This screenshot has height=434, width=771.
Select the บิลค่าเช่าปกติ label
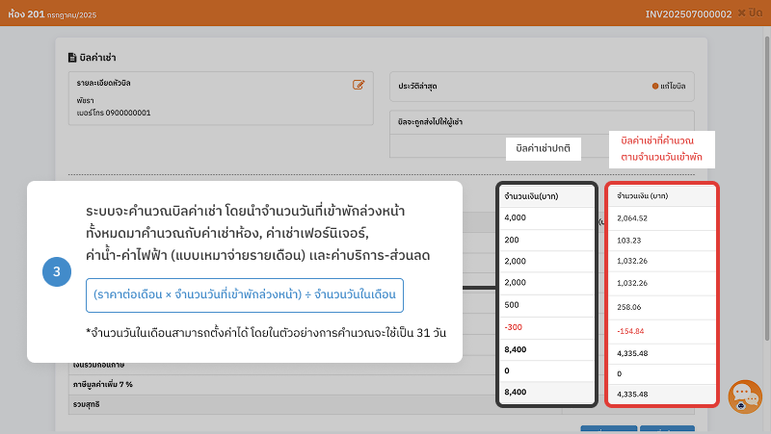tap(543, 148)
